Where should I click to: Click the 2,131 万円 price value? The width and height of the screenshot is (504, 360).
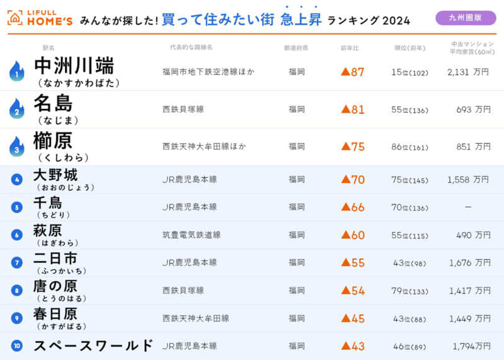click(x=467, y=73)
